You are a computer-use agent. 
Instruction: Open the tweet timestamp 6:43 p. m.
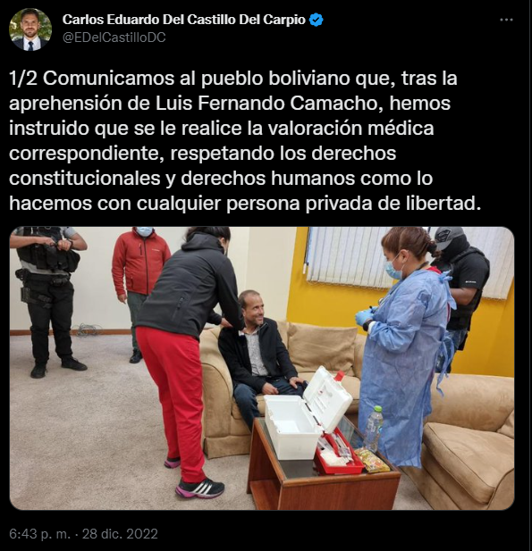[x=39, y=534]
